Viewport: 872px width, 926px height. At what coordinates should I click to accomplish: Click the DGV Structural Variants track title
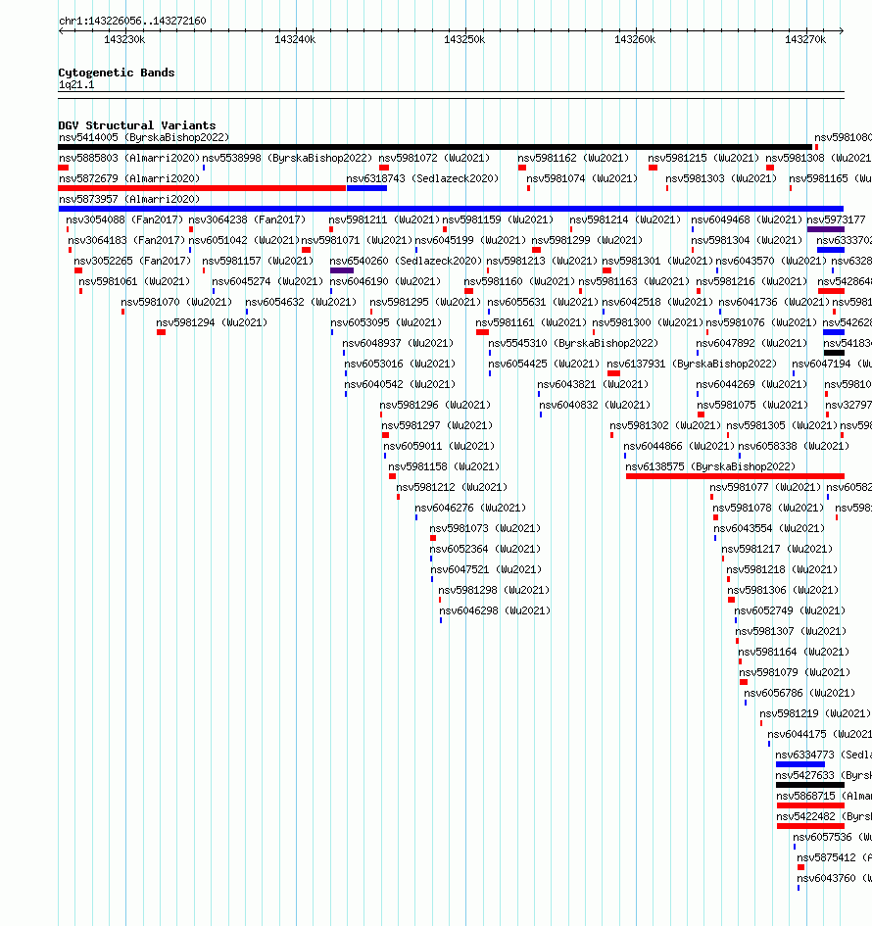pos(137,125)
